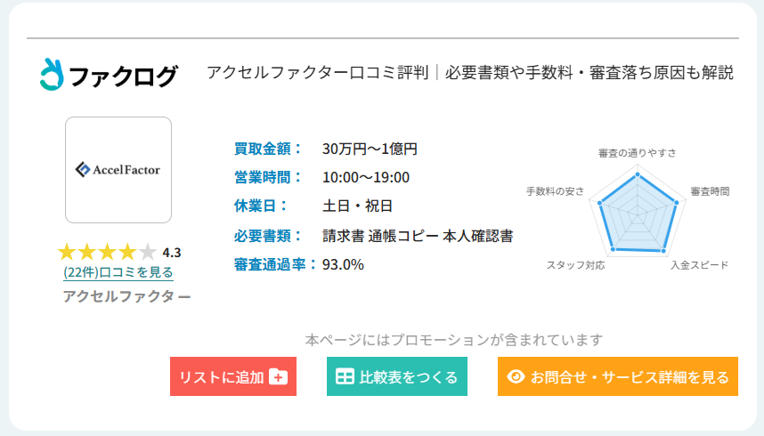Click the yellow star rating icons
764x436 pixels.
coord(107,252)
